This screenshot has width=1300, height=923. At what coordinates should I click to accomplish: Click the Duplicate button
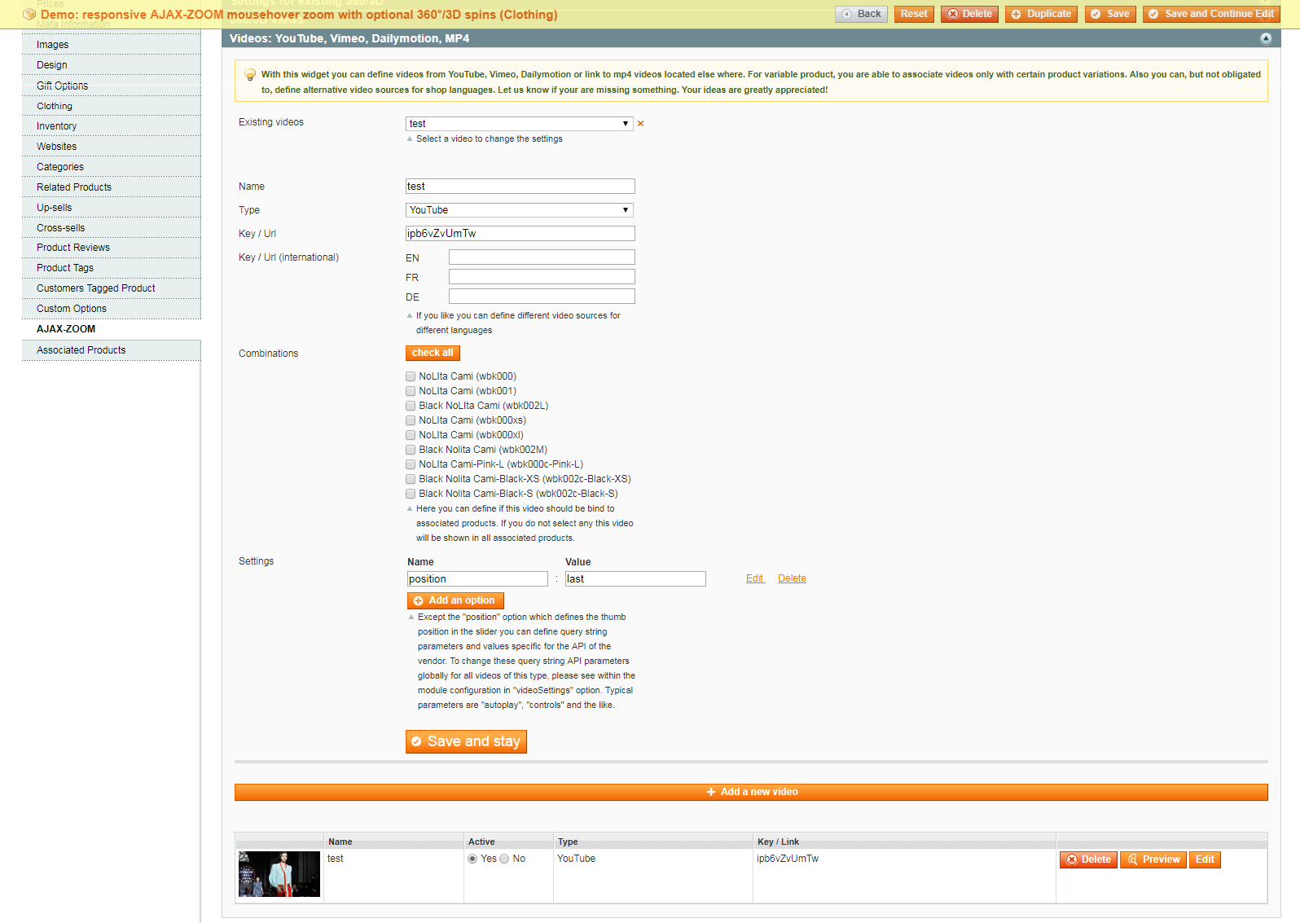click(x=1041, y=14)
